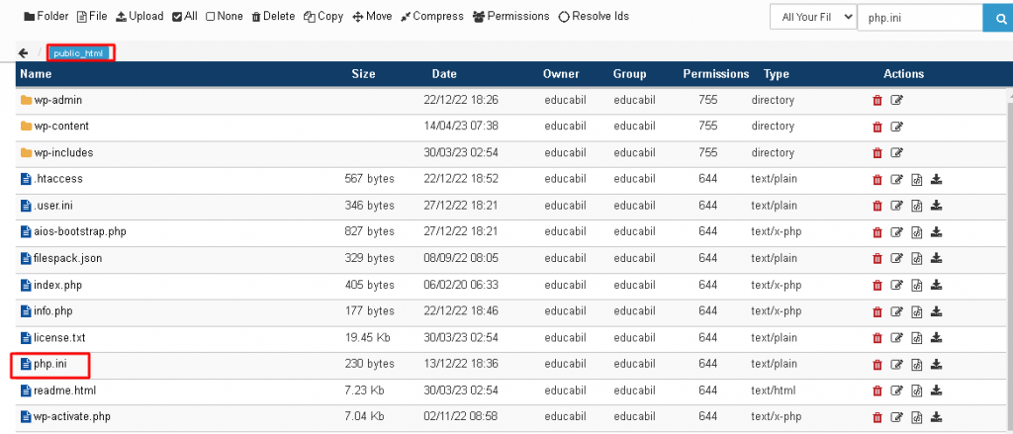Open code editor for readme.html
The image size is (1013, 434).
pyautogui.click(x=917, y=391)
